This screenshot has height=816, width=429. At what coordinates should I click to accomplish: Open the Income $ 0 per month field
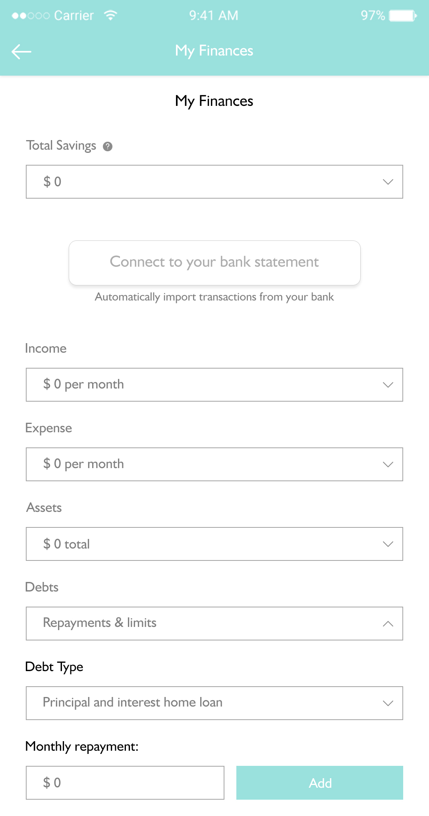pyautogui.click(x=199, y=385)
